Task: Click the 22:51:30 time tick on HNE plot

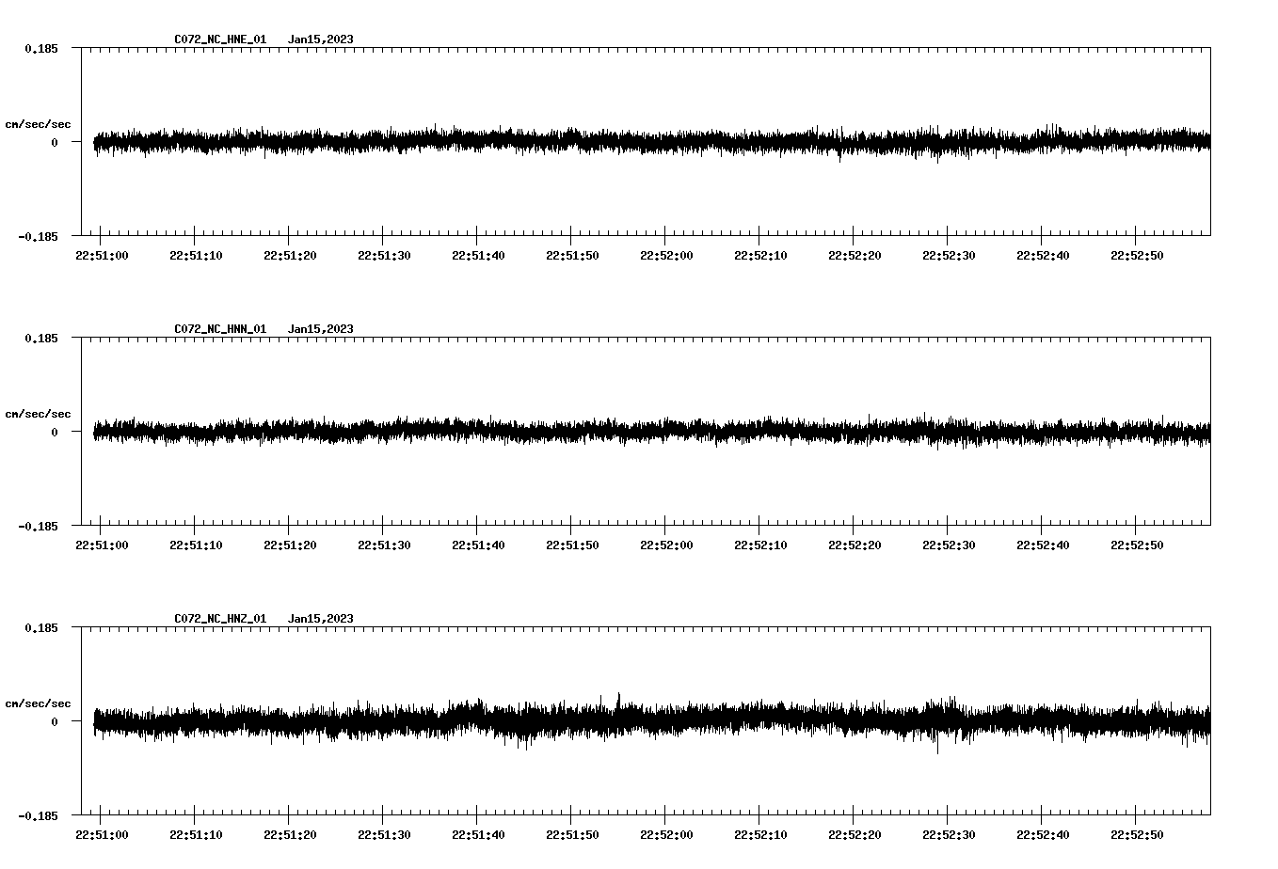Action: [384, 253]
